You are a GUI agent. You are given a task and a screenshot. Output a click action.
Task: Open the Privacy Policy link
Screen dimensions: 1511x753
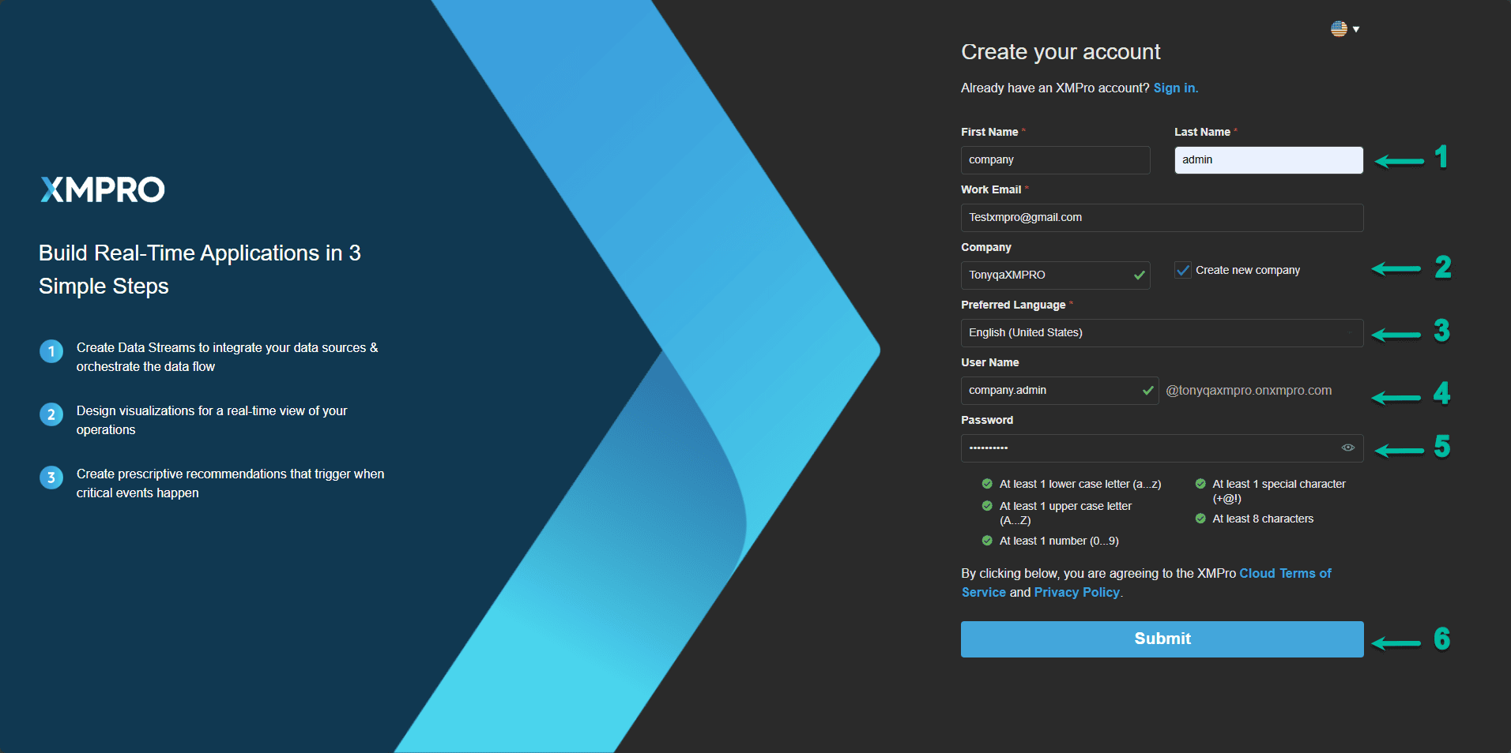point(1076,593)
